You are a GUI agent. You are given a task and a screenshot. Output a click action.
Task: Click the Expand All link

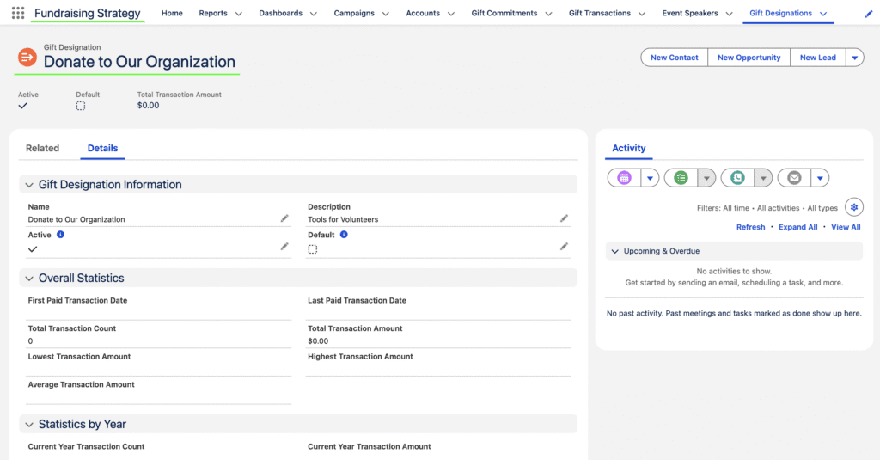coord(797,227)
